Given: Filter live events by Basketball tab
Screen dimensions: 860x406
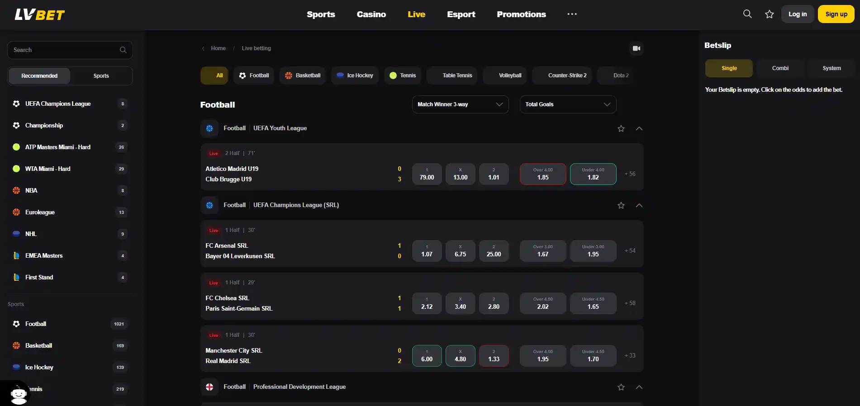Looking at the screenshot, I should [x=302, y=76].
